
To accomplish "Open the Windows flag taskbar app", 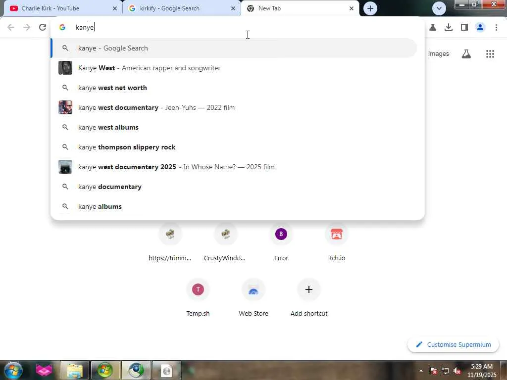I will pyautogui.click(x=105, y=370).
